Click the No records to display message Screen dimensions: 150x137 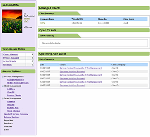point(51,43)
